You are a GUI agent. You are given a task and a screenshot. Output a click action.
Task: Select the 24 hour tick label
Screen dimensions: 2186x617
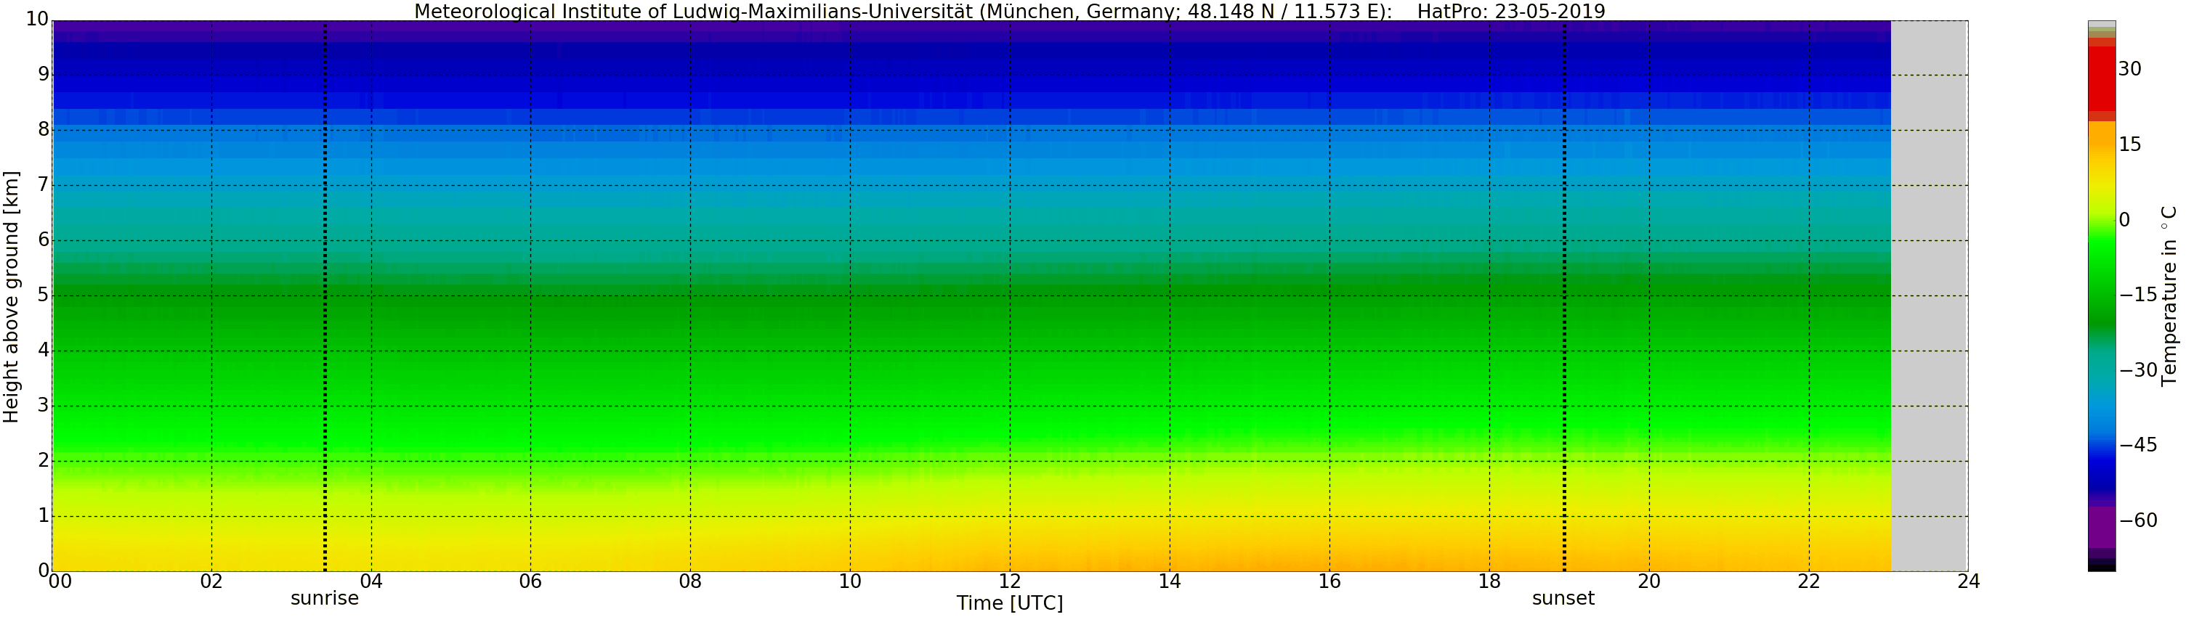pyautogui.click(x=1968, y=581)
